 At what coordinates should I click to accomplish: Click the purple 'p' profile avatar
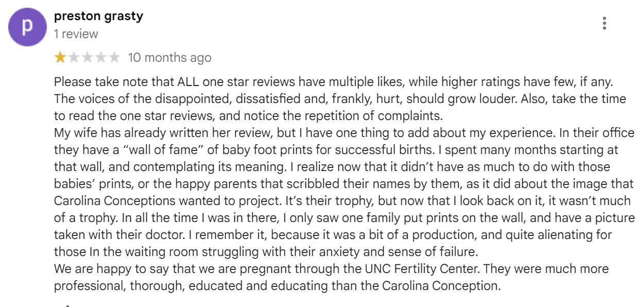(27, 27)
